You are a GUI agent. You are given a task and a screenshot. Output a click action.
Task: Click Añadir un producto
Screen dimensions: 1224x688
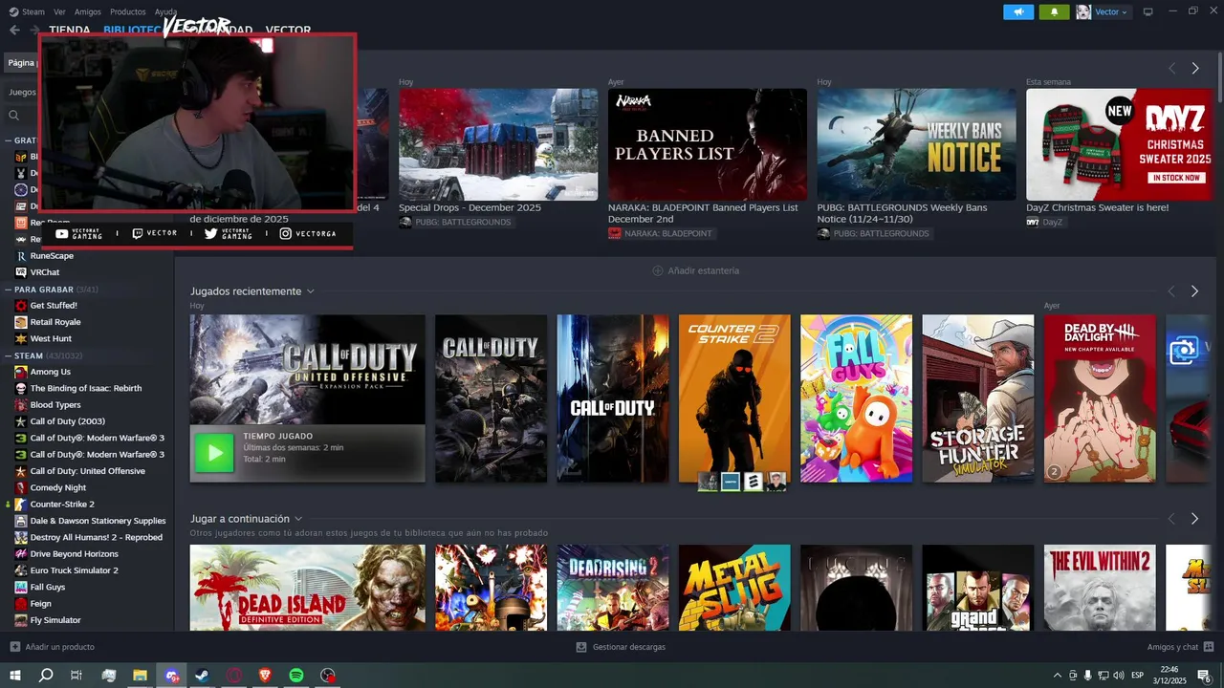pyautogui.click(x=53, y=647)
